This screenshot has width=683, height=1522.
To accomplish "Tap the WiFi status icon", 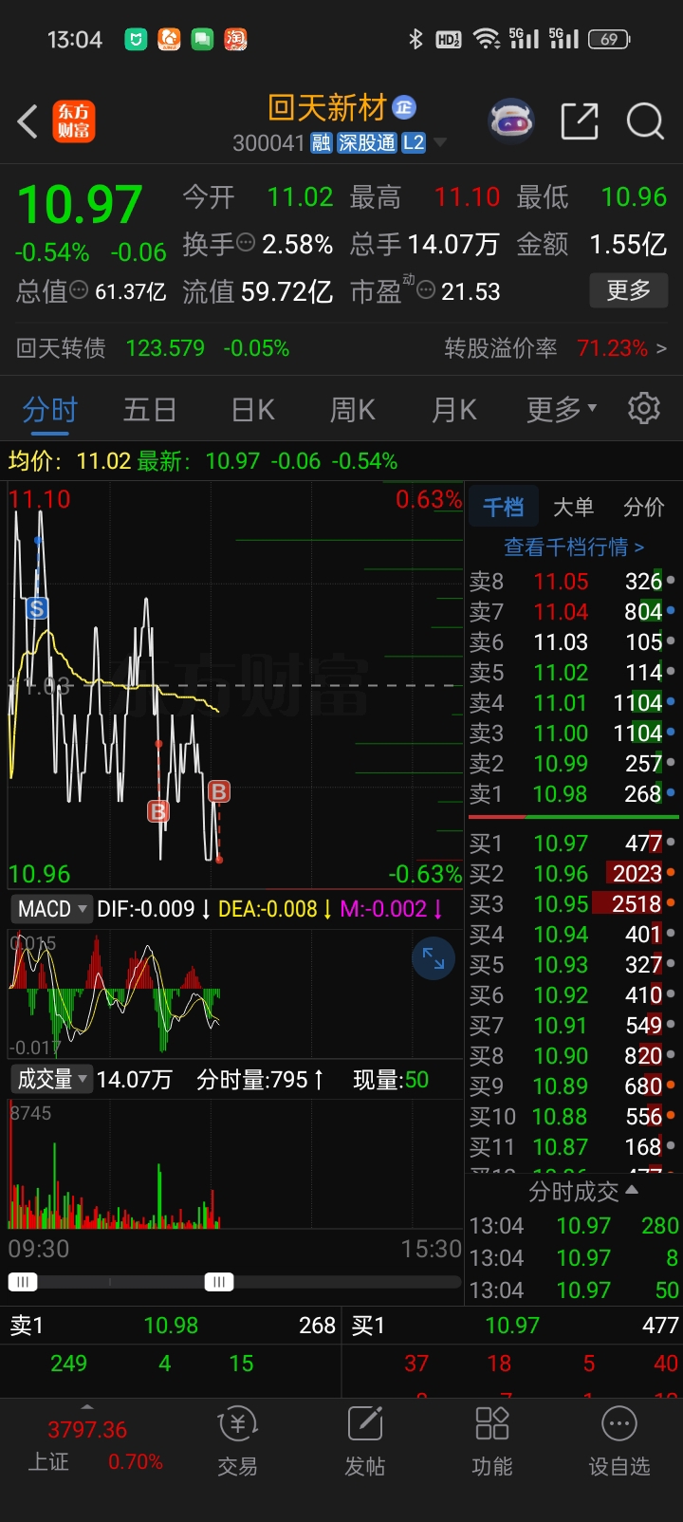I will tap(487, 39).
